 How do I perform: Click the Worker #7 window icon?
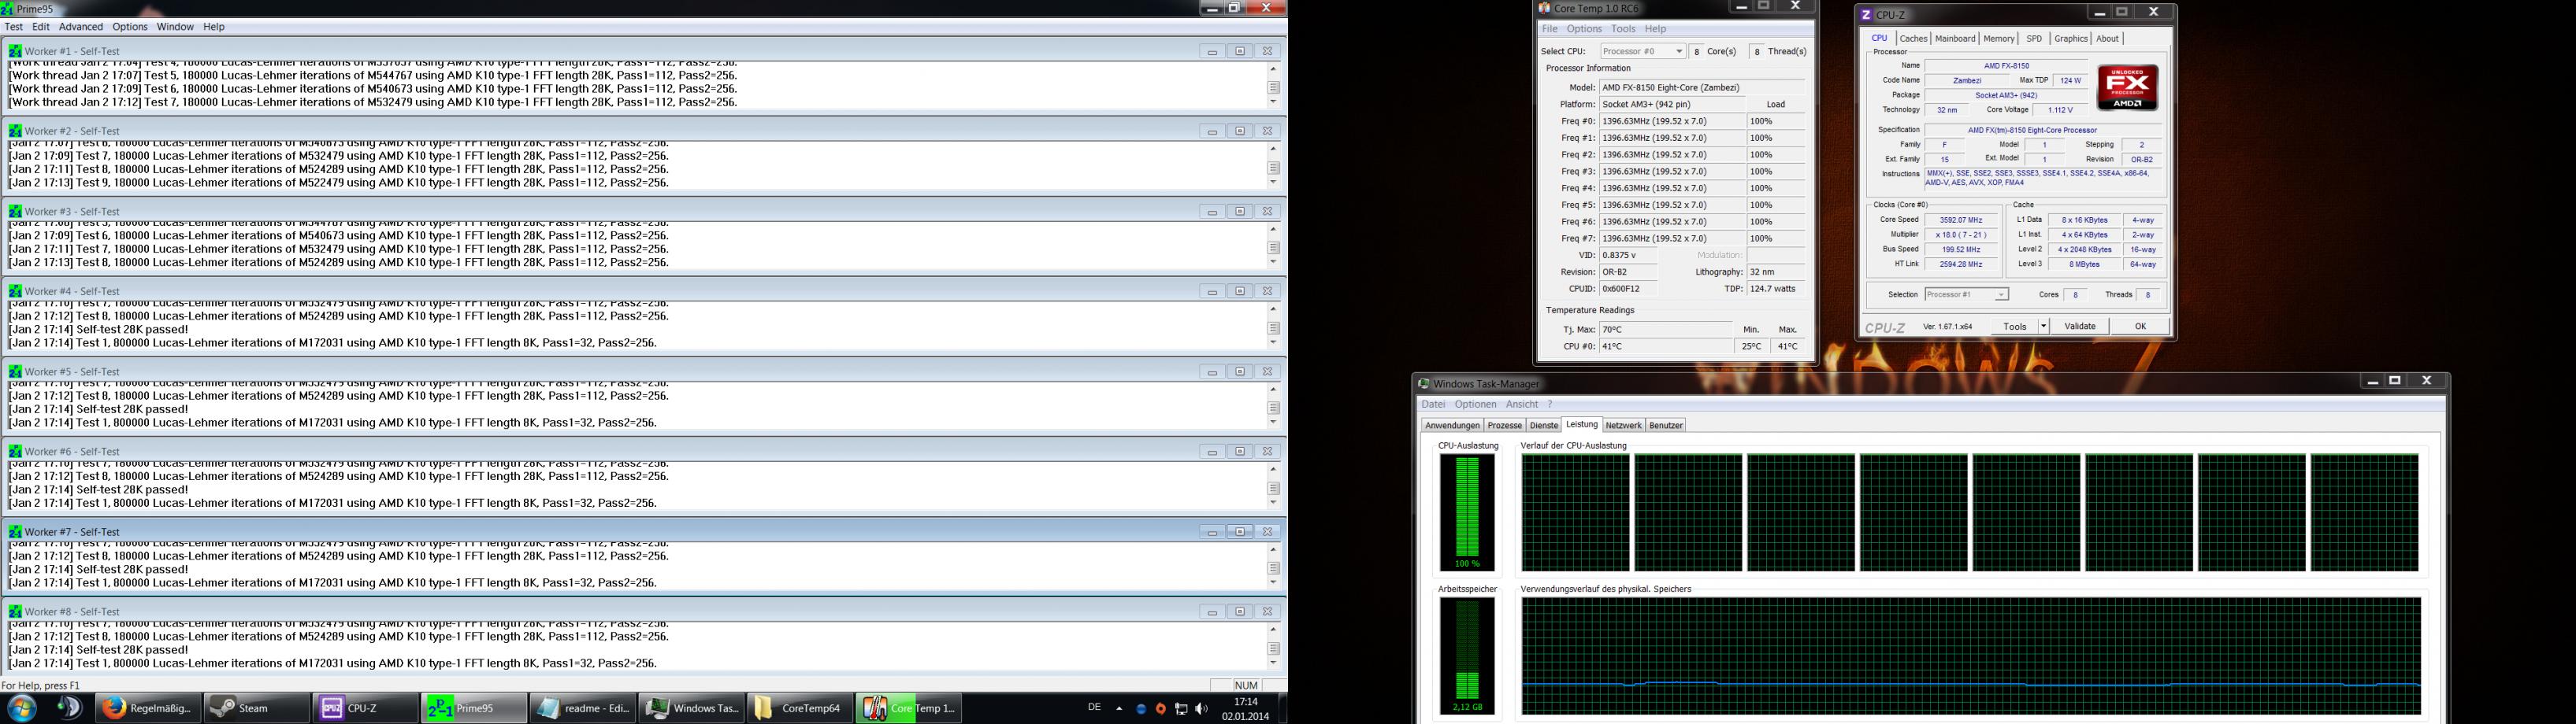click(15, 531)
